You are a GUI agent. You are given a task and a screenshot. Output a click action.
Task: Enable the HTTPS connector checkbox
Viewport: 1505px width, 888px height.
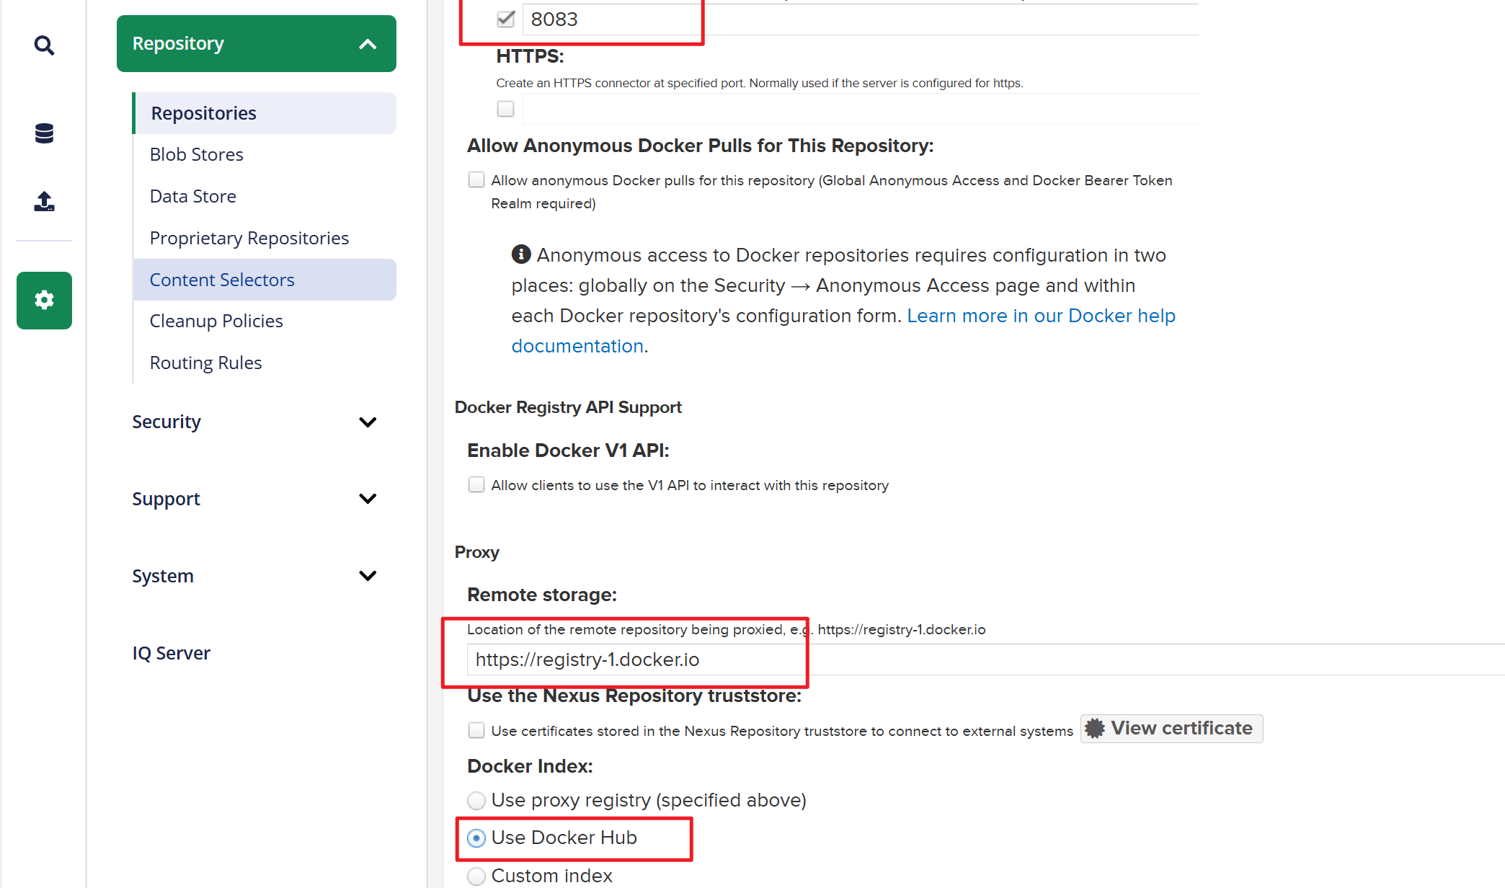(506, 109)
